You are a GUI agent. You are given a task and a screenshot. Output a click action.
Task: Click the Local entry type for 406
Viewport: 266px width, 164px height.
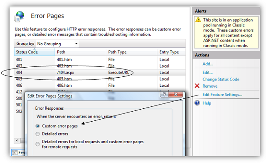[164, 86]
